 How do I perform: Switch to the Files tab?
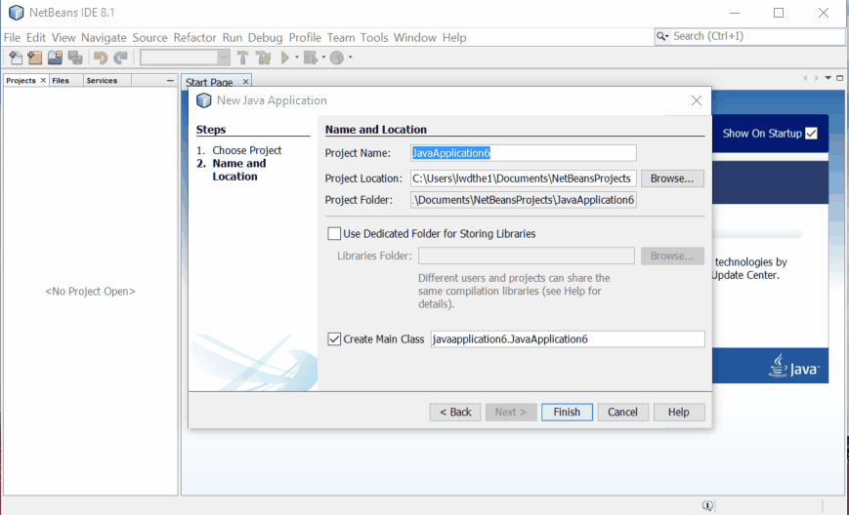pos(61,81)
